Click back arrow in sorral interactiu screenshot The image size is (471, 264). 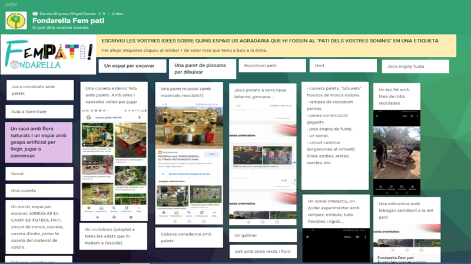(307, 237)
